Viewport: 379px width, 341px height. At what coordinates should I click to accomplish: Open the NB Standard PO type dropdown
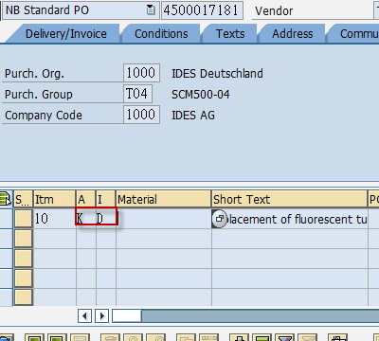pos(81,10)
